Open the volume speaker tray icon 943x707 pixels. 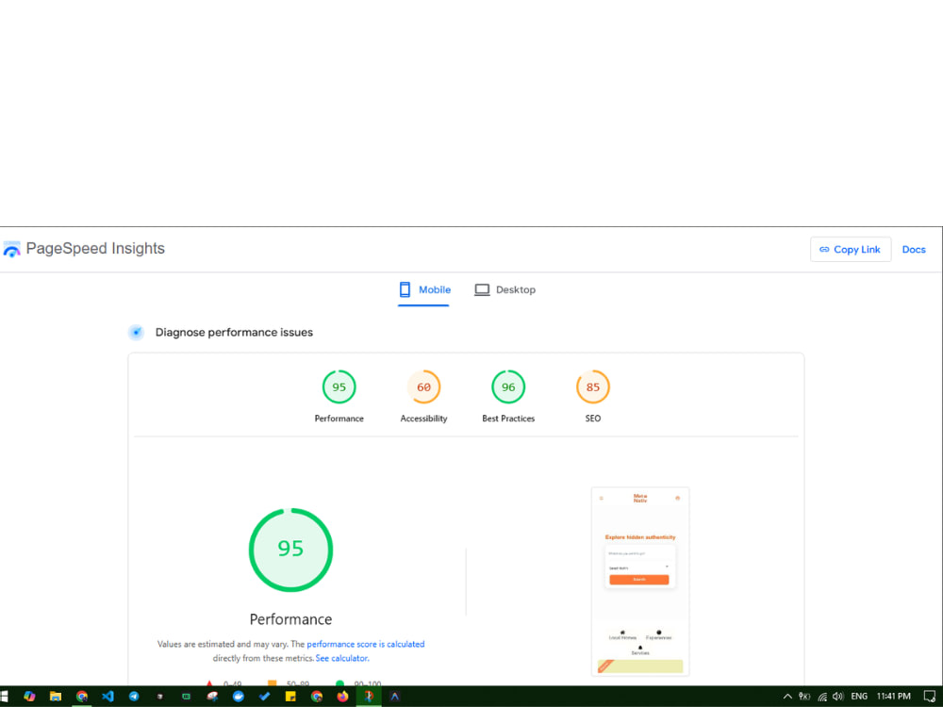coord(837,697)
